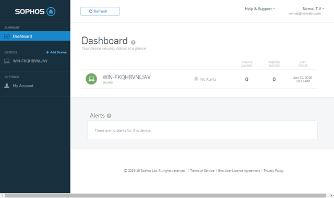Image resolution: width=334 pixels, height=198 pixels.
Task: Open My Account settings
Action: 23,85
